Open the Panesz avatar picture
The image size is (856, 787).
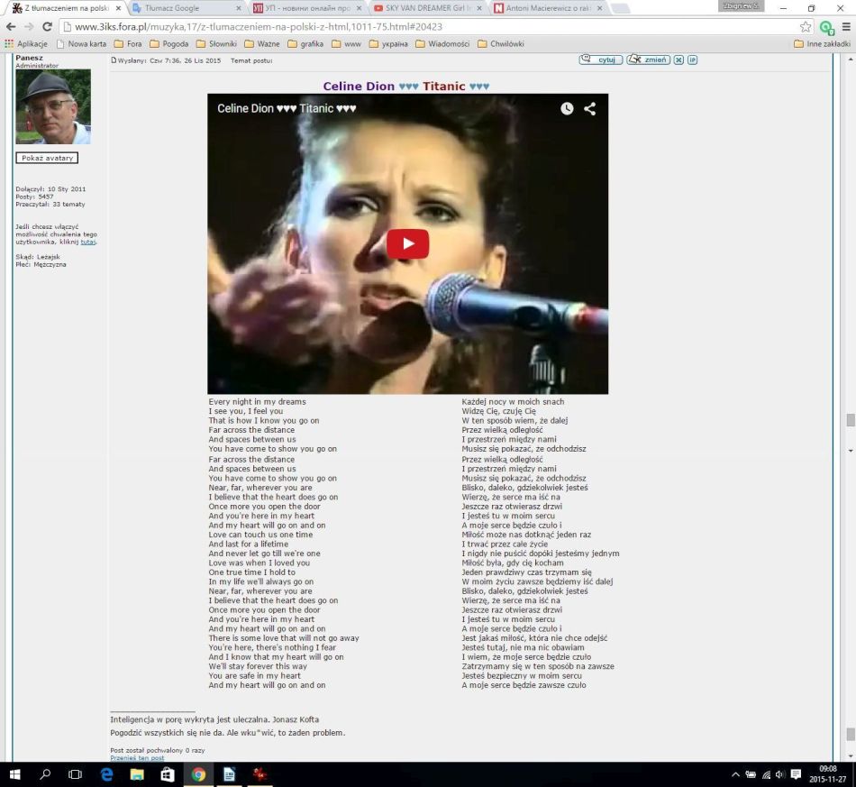point(53,106)
